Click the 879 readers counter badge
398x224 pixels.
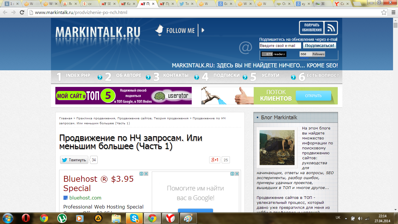tap(273, 54)
